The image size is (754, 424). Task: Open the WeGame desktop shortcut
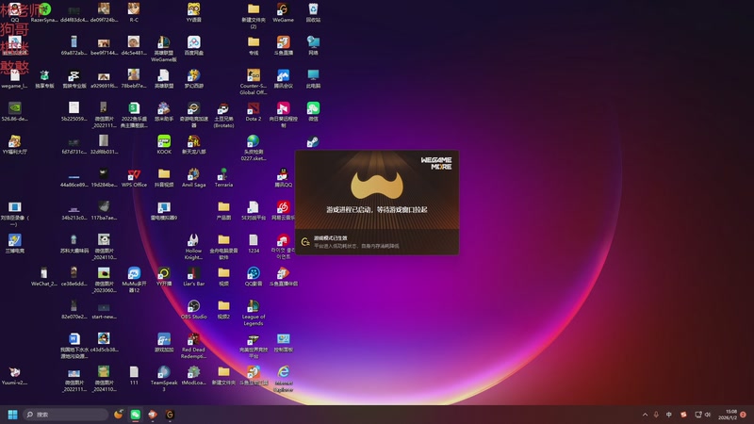click(x=283, y=12)
